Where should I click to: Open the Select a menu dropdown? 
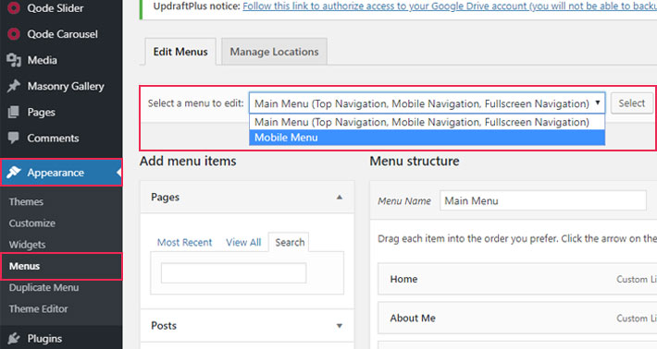pyautogui.click(x=427, y=103)
